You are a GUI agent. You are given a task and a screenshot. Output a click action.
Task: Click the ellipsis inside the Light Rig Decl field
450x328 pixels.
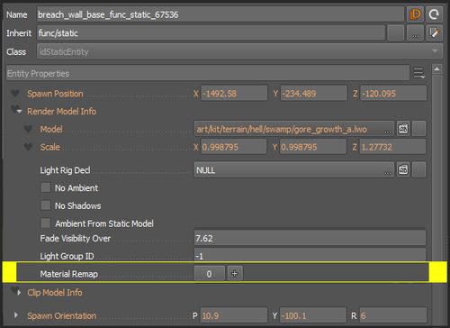(x=388, y=173)
